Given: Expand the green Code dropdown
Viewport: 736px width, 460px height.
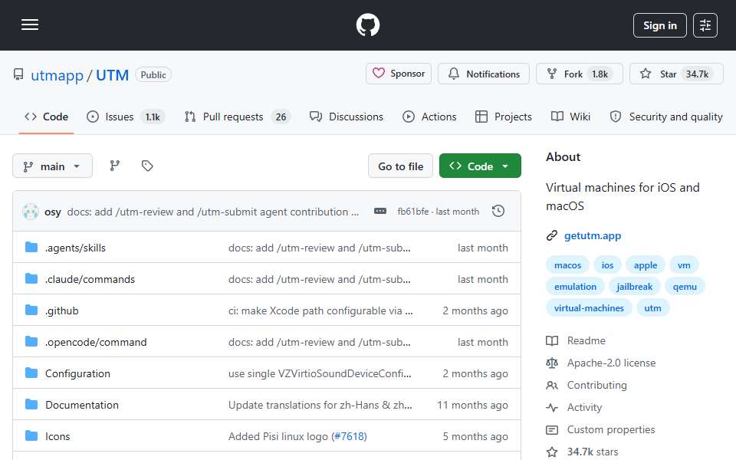Looking at the screenshot, I should click(480, 166).
